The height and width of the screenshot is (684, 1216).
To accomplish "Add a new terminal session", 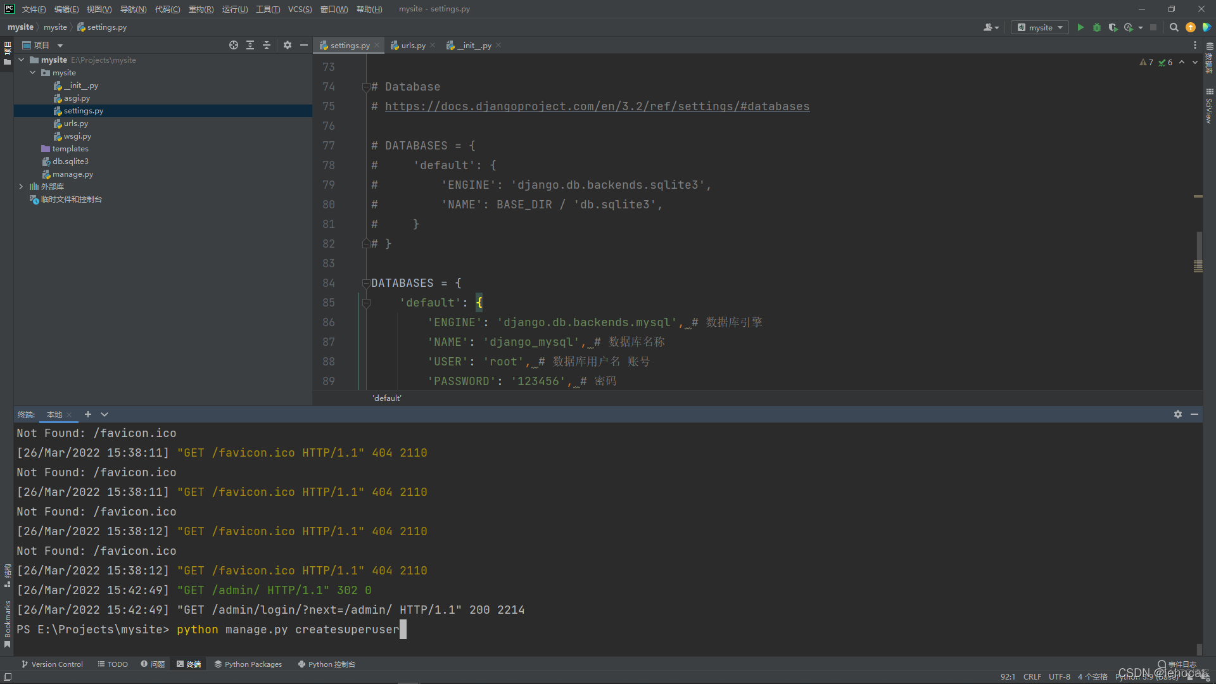I will [88, 414].
